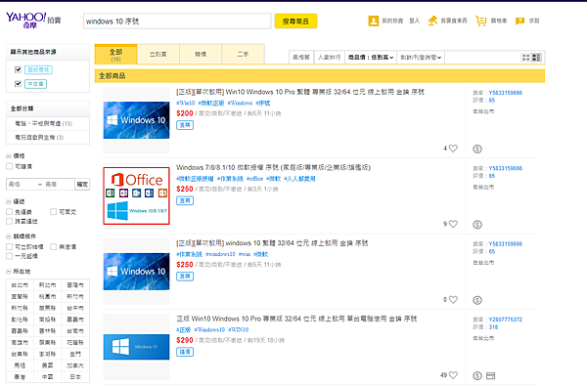The width and height of the screenshot is (587, 386).
Task: Open the $200 Windows 10 product thumbnail
Action: pyautogui.click(x=136, y=120)
